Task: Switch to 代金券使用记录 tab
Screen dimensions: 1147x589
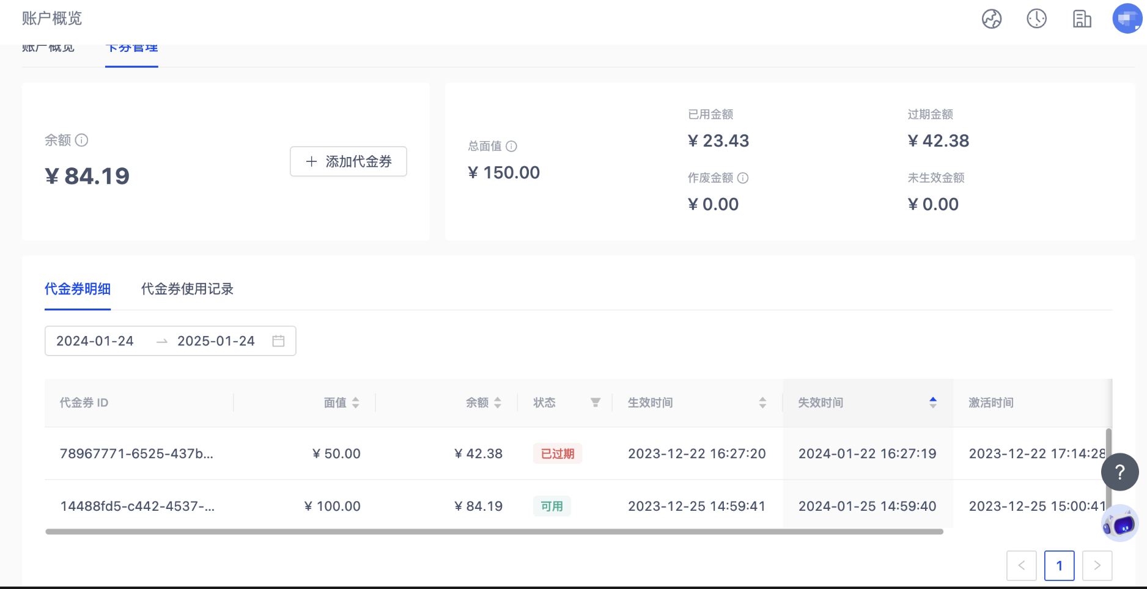Action: point(187,289)
